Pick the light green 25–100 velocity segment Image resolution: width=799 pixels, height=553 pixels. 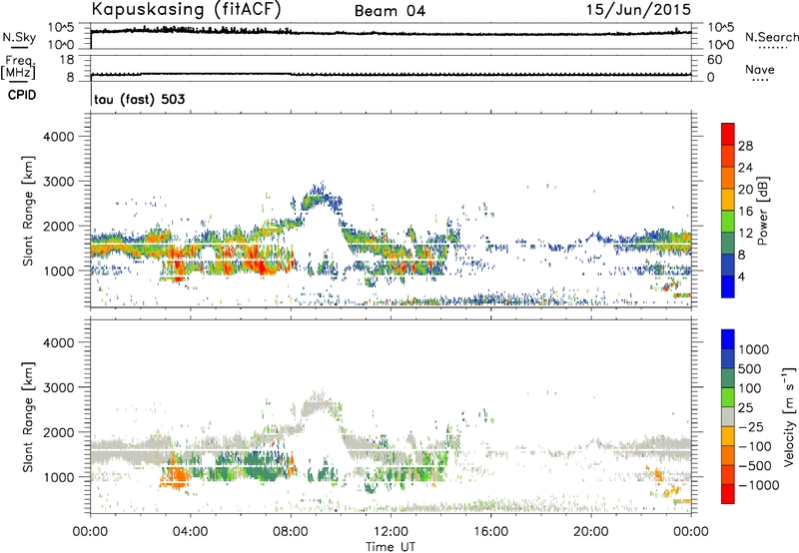[x=728, y=397]
